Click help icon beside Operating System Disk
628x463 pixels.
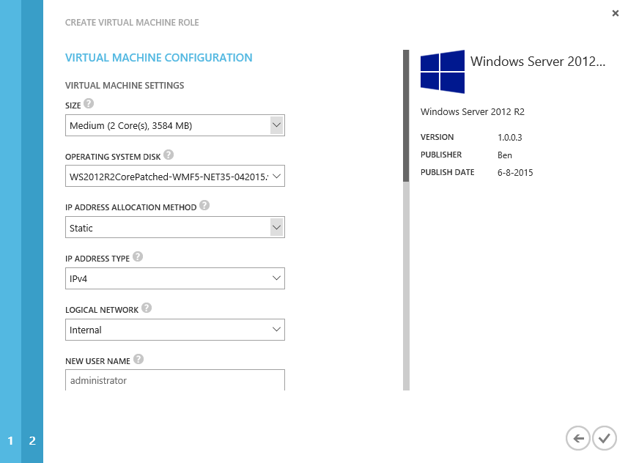point(169,155)
